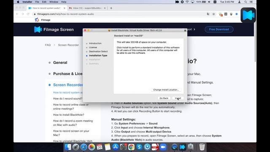Click the Install button in installer
The width and height of the screenshot is (270, 152).
click(178, 98)
